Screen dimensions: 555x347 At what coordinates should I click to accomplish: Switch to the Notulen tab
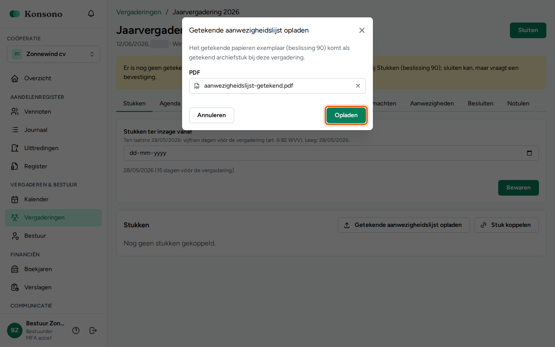518,104
